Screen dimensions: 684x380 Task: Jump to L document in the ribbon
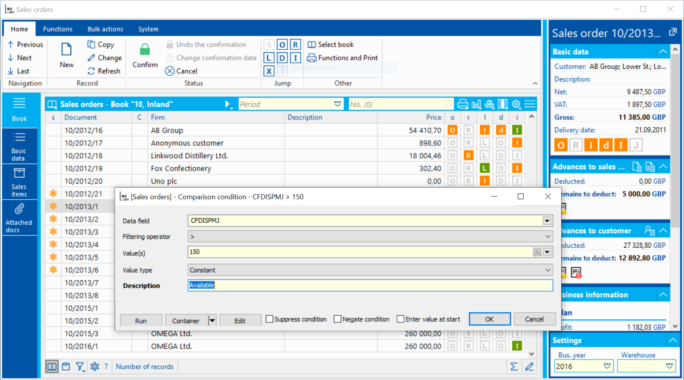[269, 58]
